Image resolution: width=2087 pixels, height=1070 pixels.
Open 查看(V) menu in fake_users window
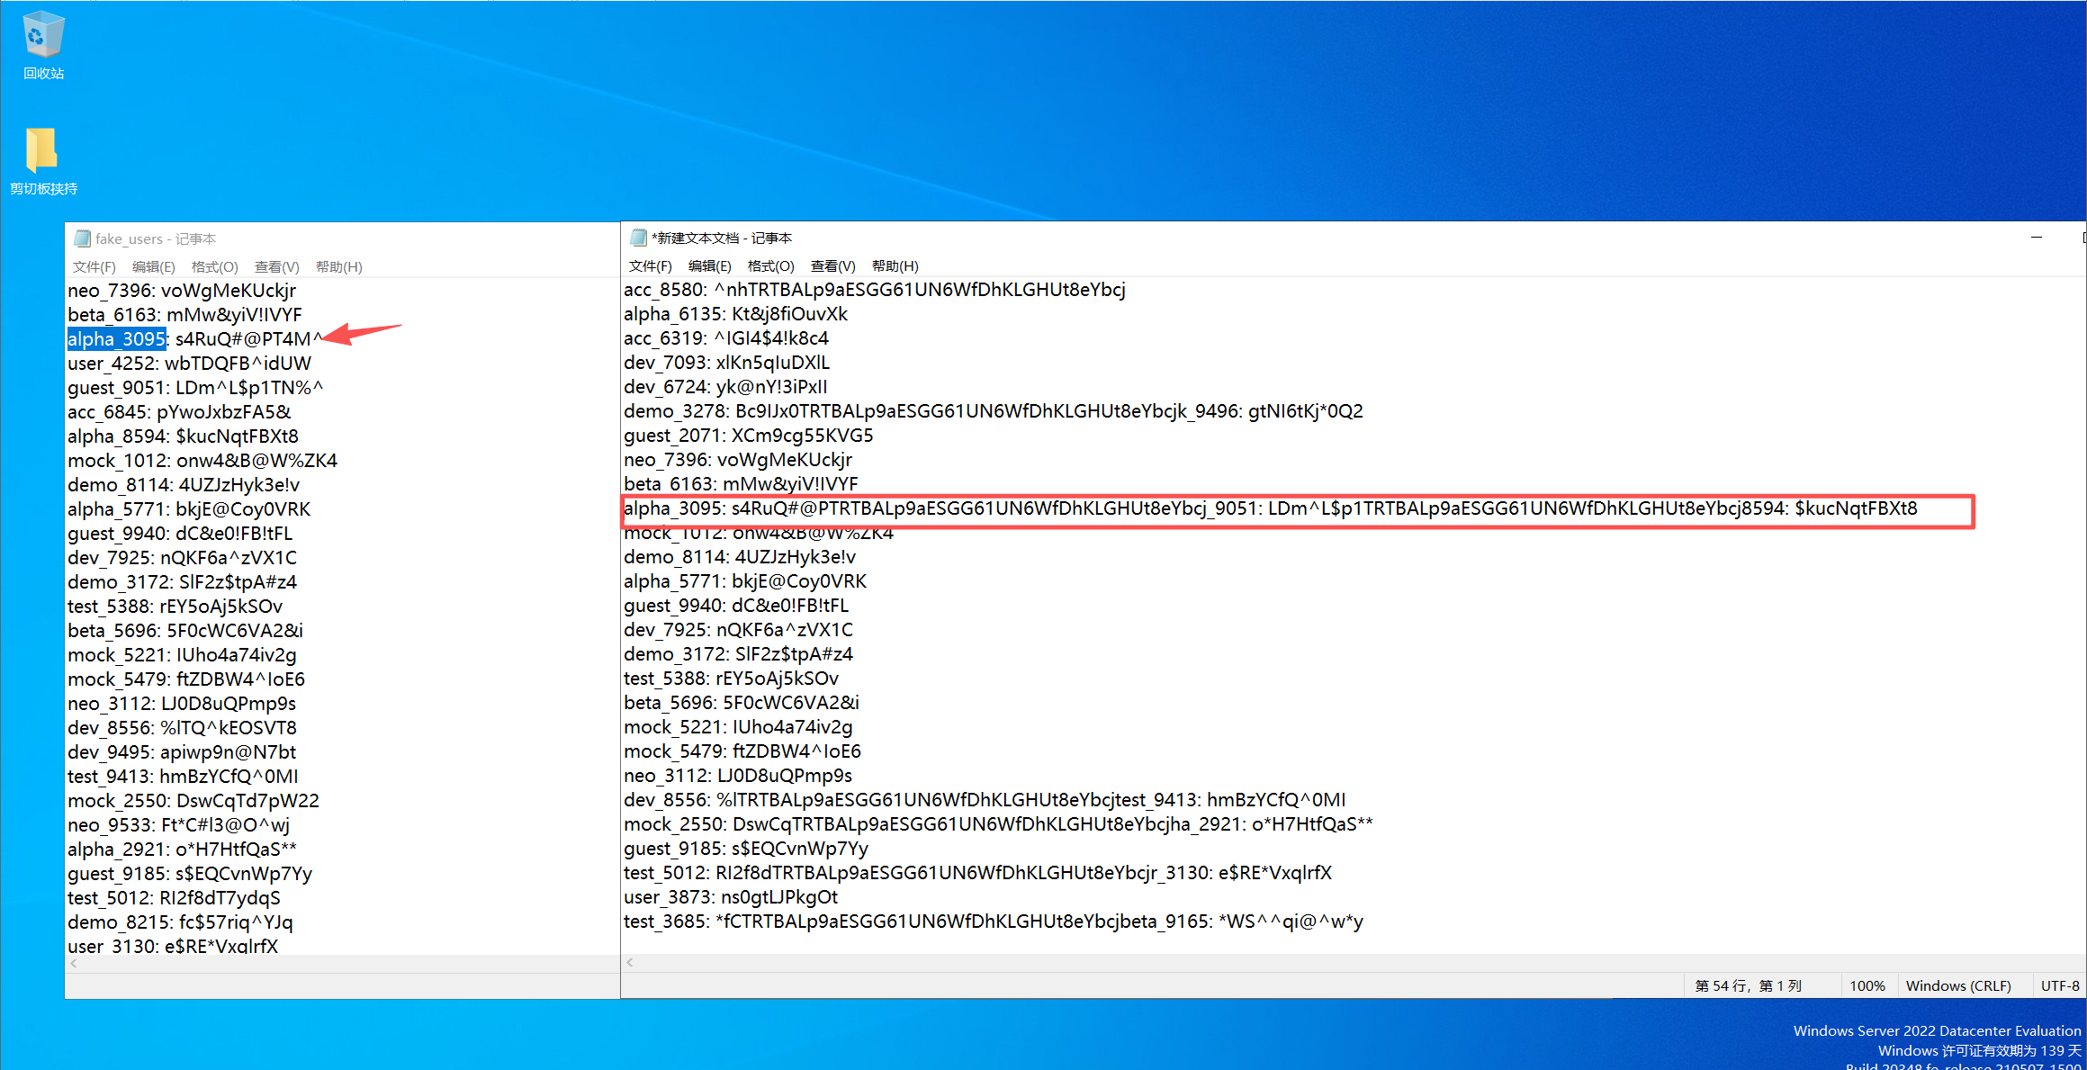coord(276,266)
